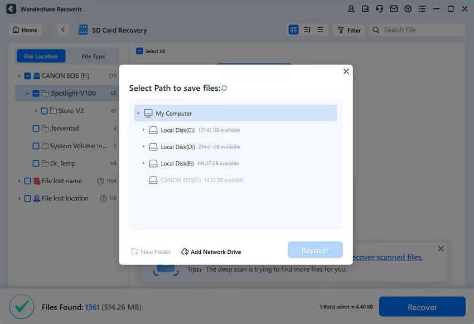Click the cube toolbox icon in title bar
The width and height of the screenshot is (474, 324).
tap(408, 9)
